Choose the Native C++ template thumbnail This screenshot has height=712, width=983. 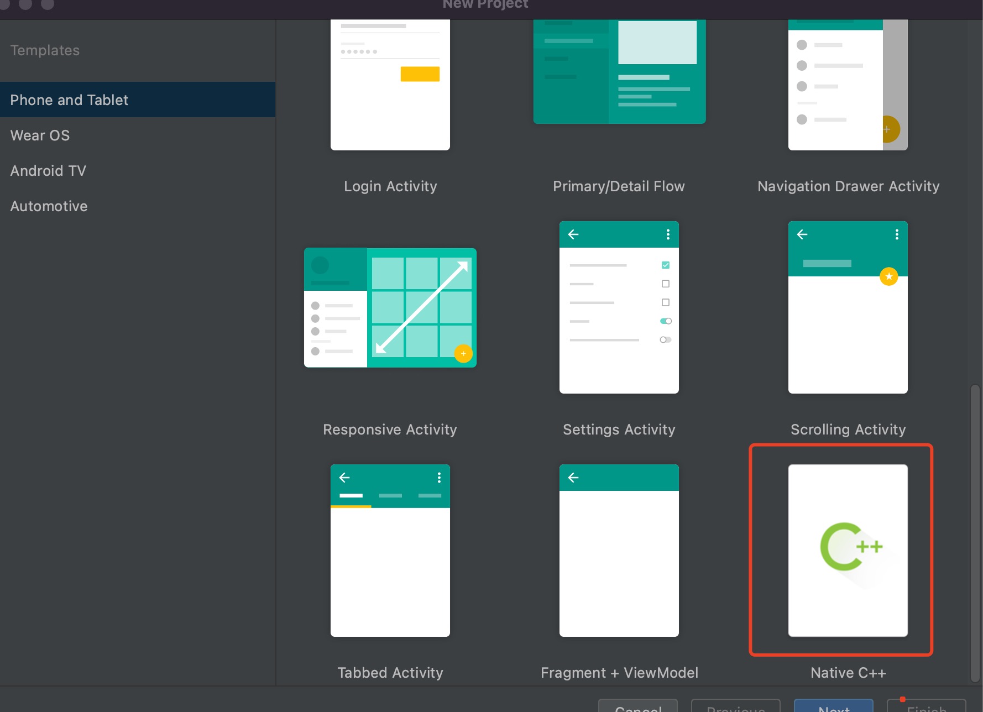click(848, 551)
